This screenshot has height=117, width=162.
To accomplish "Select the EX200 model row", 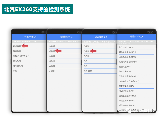I will pyautogui.click(x=99, y=46).
